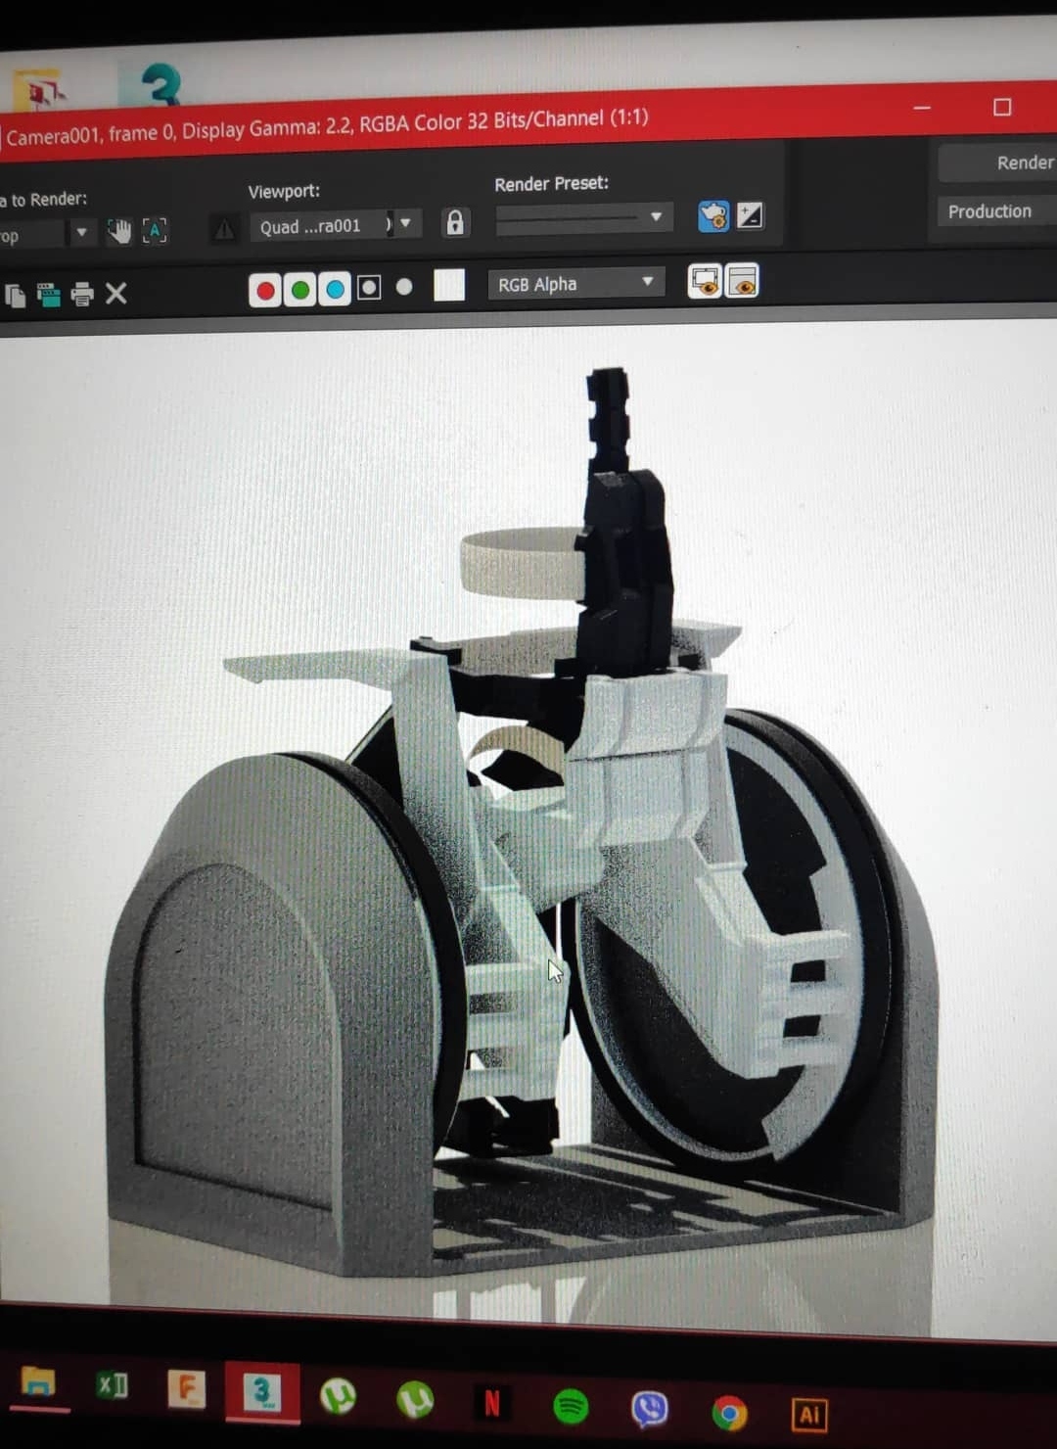Click the white color swatch
This screenshot has height=1449, width=1057.
449,285
